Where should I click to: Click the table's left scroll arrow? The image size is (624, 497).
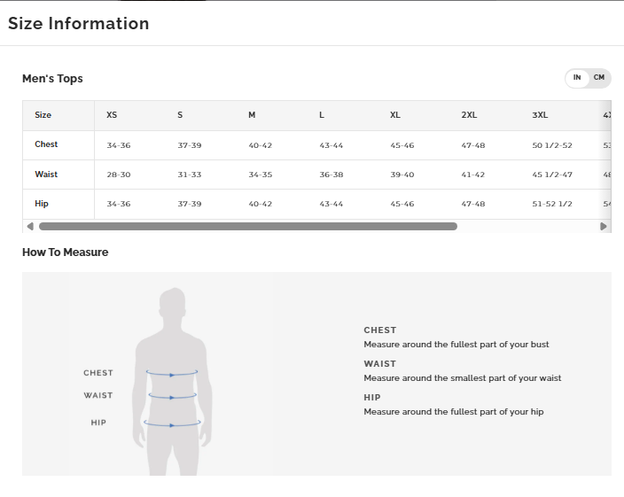click(29, 227)
